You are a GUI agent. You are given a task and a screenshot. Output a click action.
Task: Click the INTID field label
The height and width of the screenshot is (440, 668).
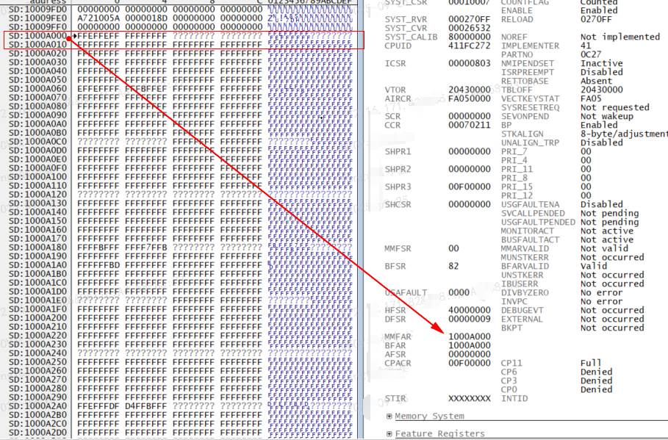pos(514,398)
